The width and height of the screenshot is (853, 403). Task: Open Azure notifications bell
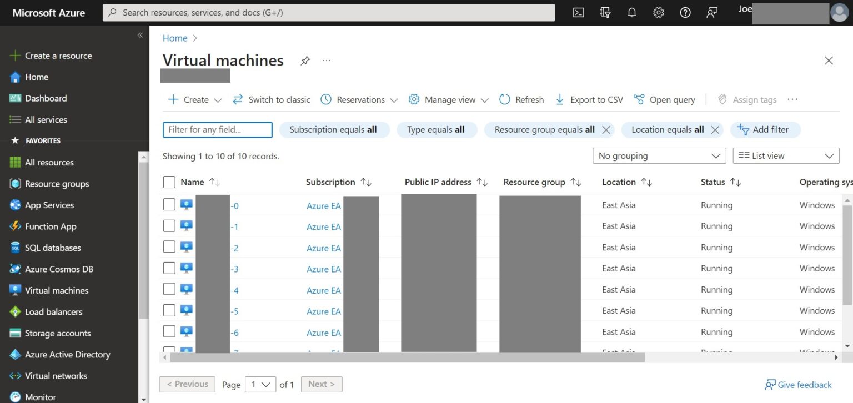click(631, 12)
